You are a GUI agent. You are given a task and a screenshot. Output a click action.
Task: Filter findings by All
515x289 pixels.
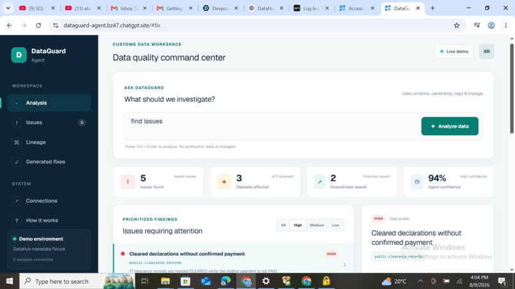[284, 225]
